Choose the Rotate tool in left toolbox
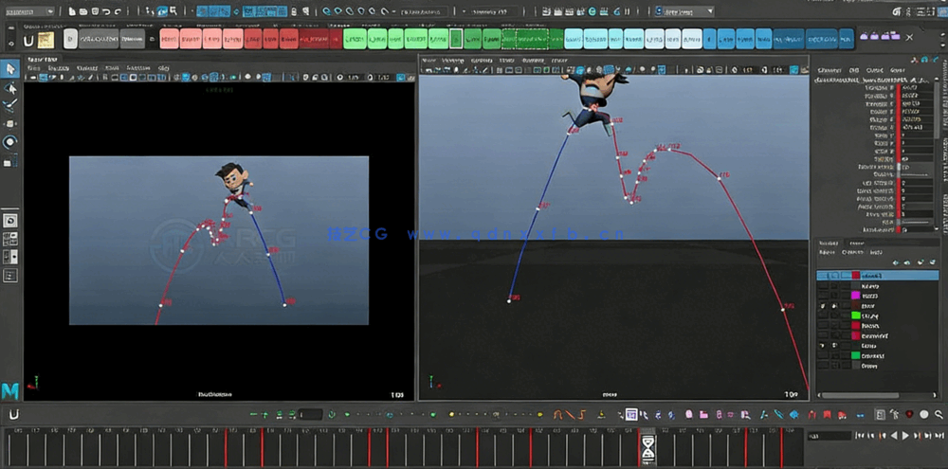Screen dimensions: 948x469 (10, 142)
